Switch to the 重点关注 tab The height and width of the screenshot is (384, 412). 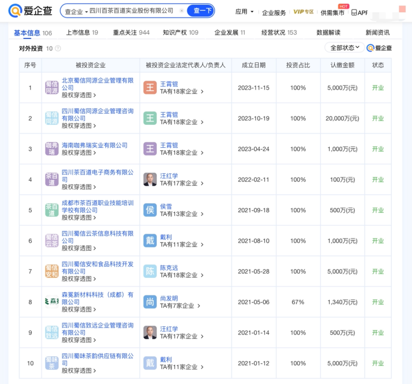pyautogui.click(x=131, y=33)
